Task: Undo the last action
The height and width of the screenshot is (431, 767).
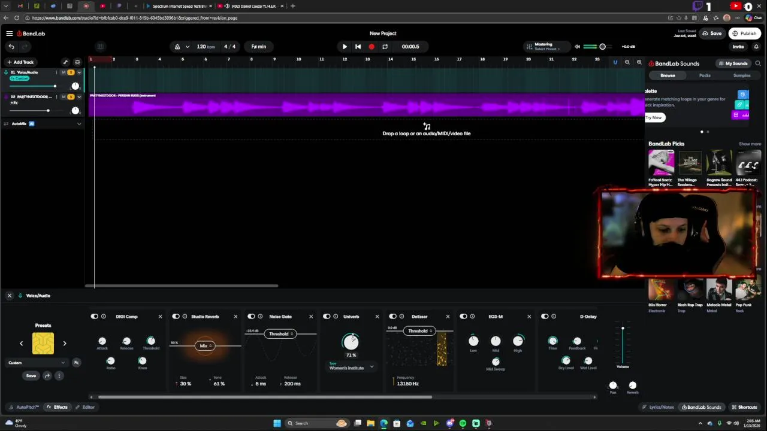Action: click(11, 47)
